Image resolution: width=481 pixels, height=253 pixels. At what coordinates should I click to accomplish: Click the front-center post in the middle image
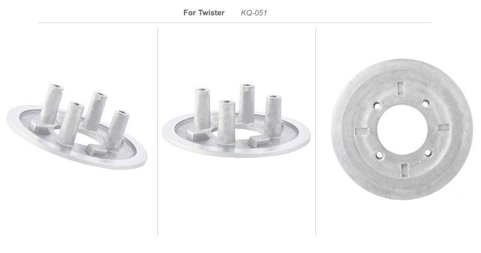point(226,122)
